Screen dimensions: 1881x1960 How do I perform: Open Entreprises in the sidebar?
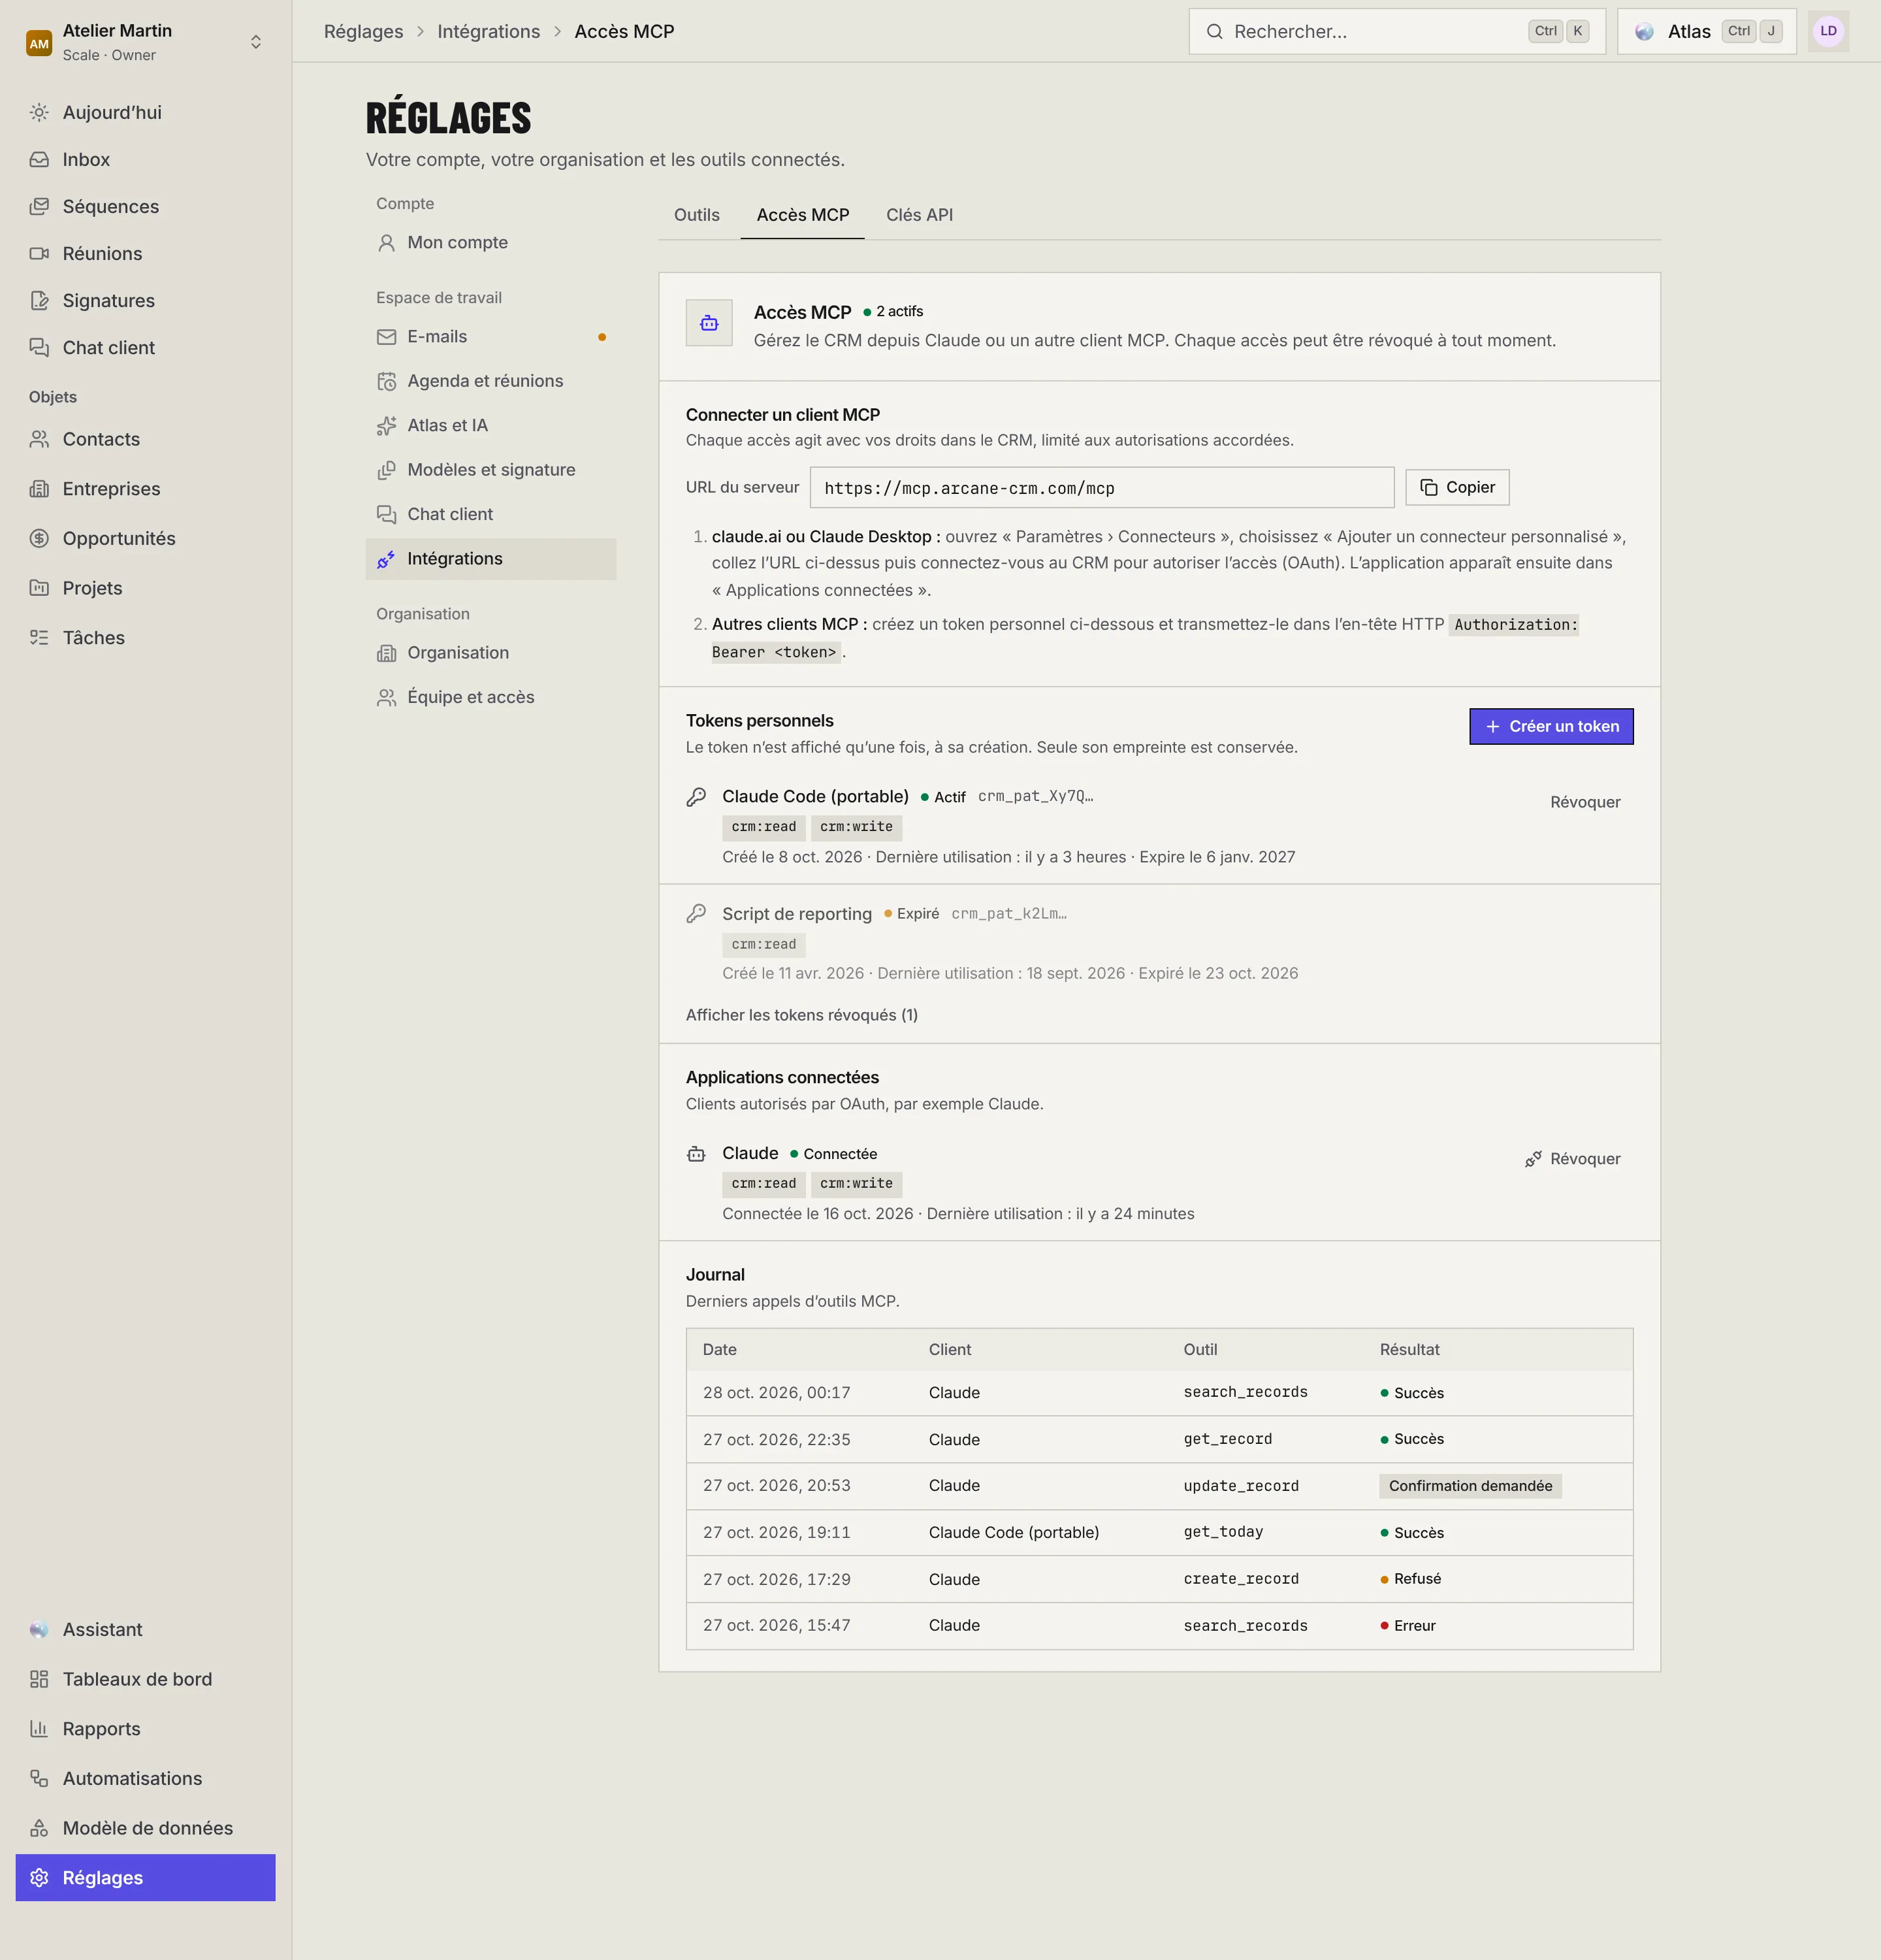point(145,488)
